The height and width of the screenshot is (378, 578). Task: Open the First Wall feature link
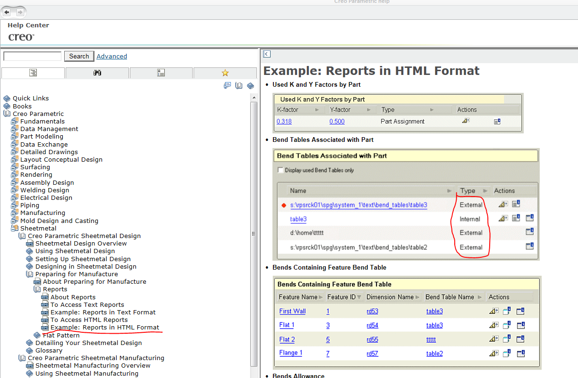click(x=292, y=311)
